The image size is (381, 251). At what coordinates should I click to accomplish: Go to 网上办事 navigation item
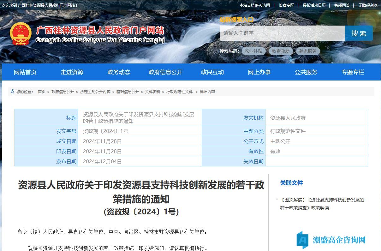coord(259,72)
